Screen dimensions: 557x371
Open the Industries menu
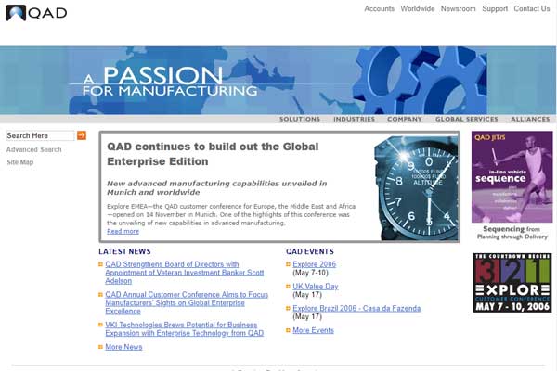354,119
